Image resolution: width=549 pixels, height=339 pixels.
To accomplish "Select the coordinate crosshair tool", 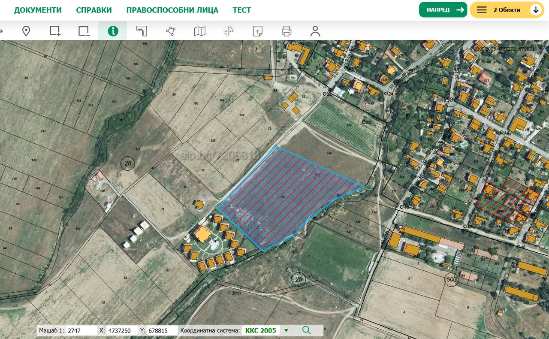I will [229, 31].
